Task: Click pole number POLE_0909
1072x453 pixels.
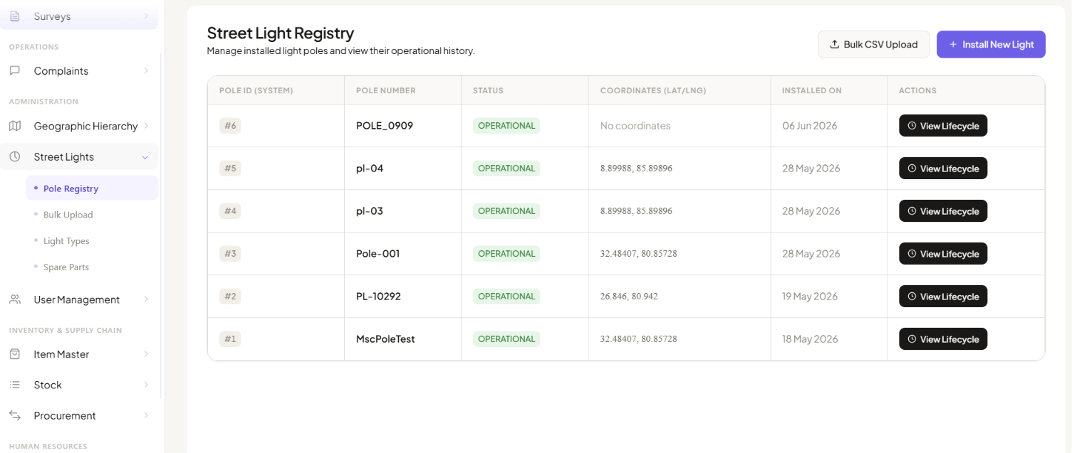Action: coord(385,126)
